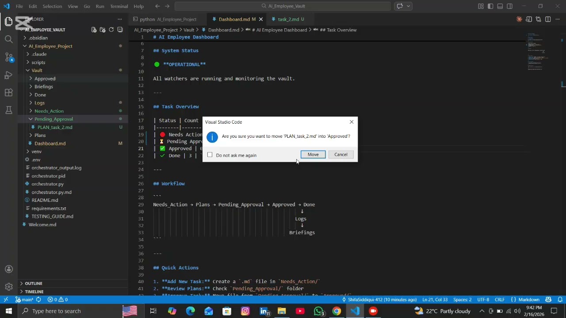Open orchestrator.py in the Explorer
This screenshot has height=318, width=566.
[x=47, y=184]
